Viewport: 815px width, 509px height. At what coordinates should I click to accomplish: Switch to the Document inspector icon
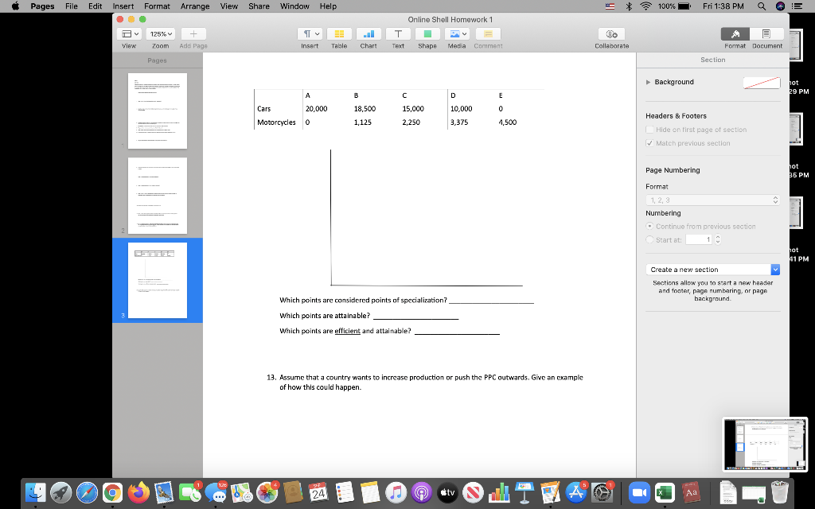[766, 35]
